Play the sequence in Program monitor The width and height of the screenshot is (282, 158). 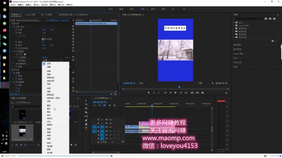pos(176,93)
